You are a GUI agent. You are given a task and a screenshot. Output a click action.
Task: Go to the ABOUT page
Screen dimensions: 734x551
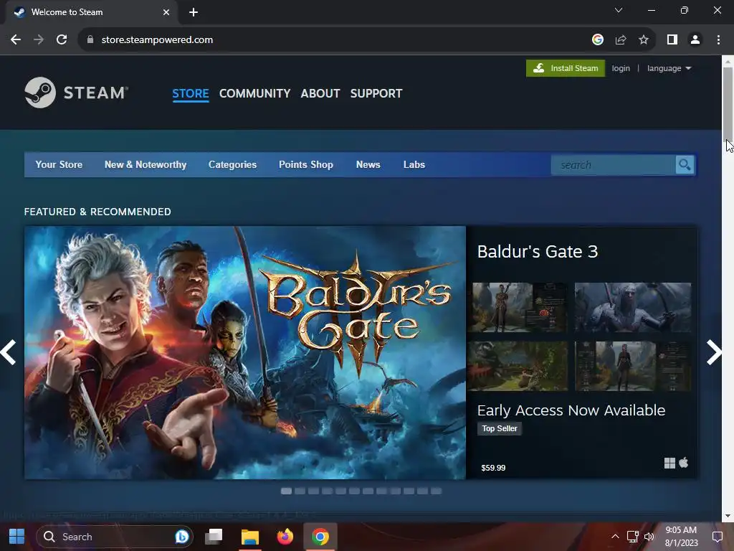click(x=320, y=94)
